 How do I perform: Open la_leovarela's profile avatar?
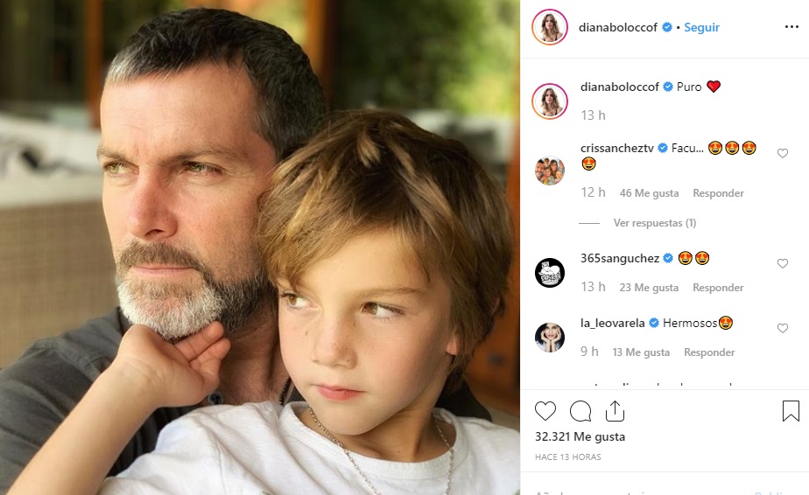coord(549,337)
